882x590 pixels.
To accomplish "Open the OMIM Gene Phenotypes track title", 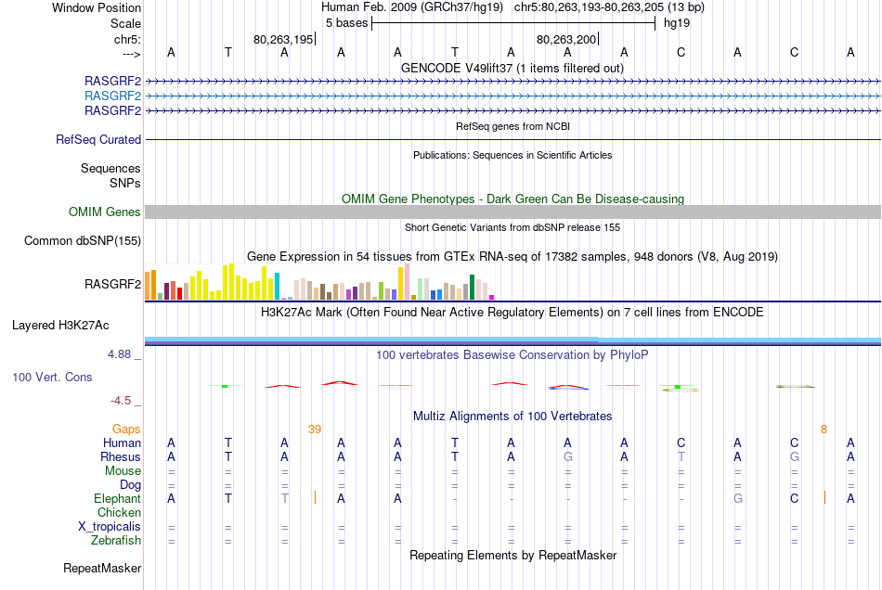I will tap(512, 199).
